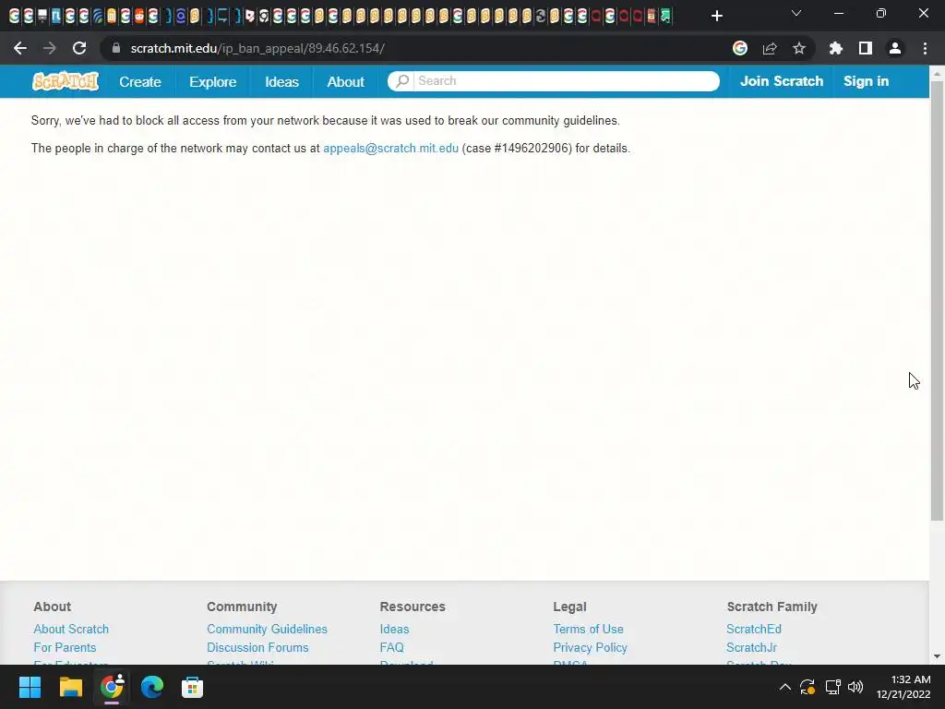Screen dimensions: 945x709
Task: Open the About menu item
Action: pos(345,81)
